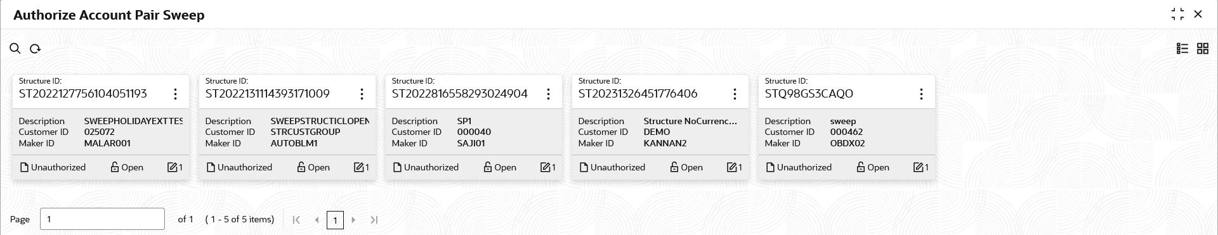Jump to last page
Image resolution: width=1218 pixels, height=235 pixels.
coord(374,220)
